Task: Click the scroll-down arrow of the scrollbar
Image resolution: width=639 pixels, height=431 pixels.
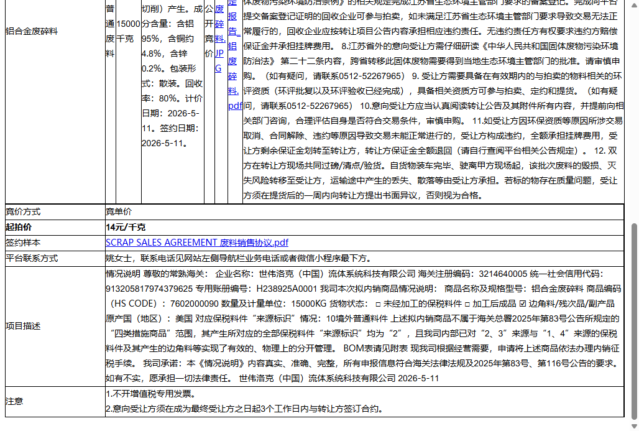Action: coord(633,426)
